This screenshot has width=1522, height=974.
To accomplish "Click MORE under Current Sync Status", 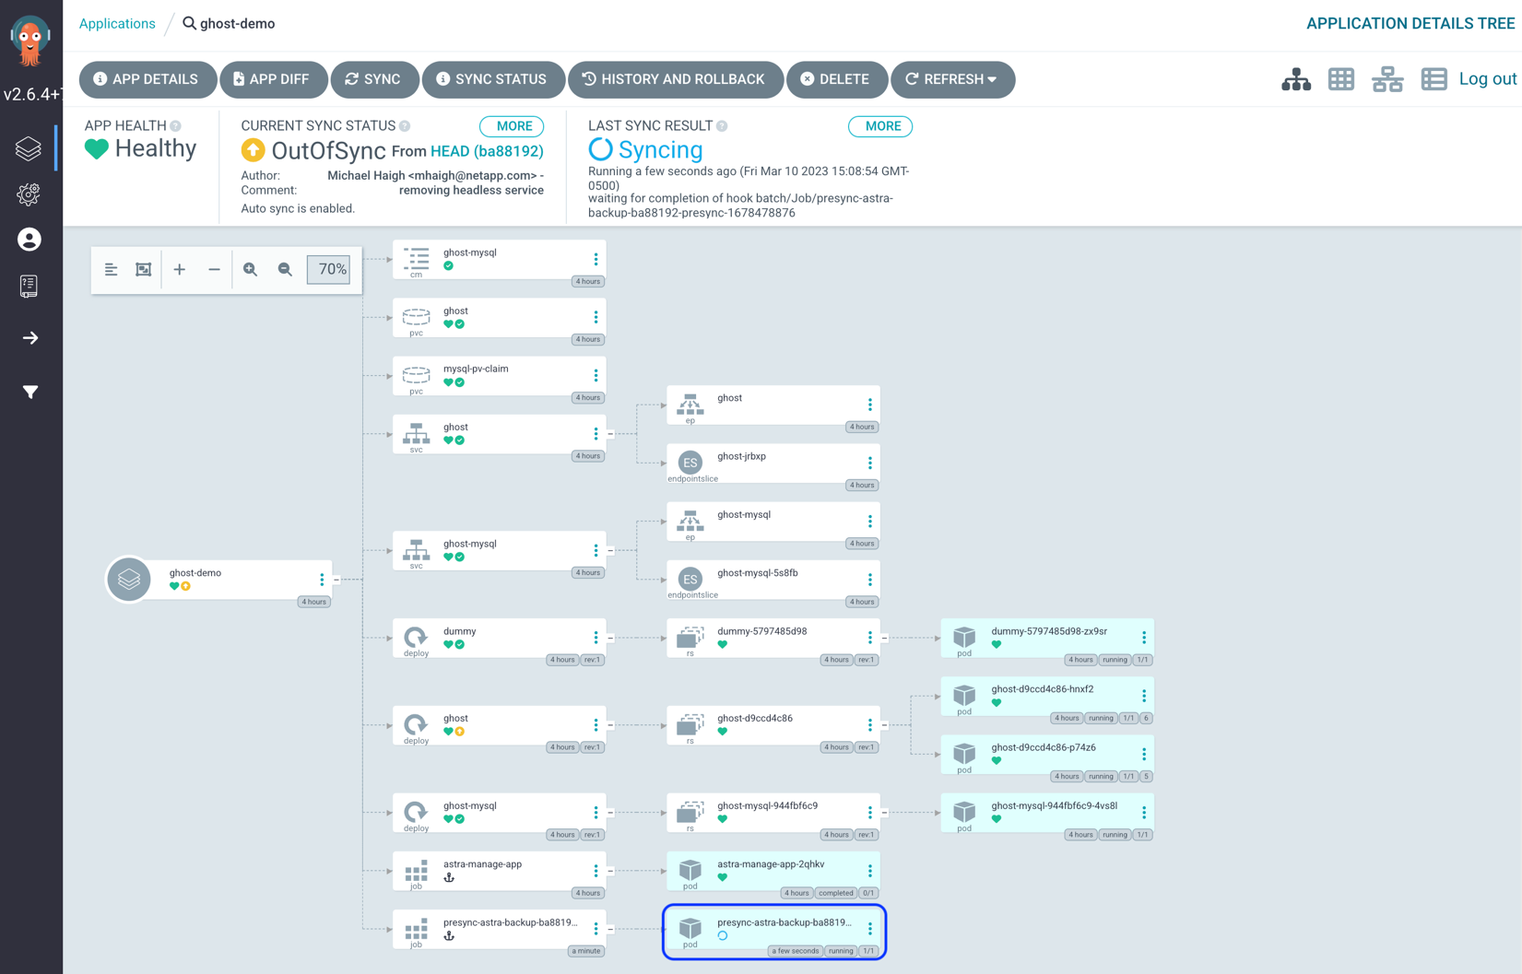I will [x=513, y=126].
